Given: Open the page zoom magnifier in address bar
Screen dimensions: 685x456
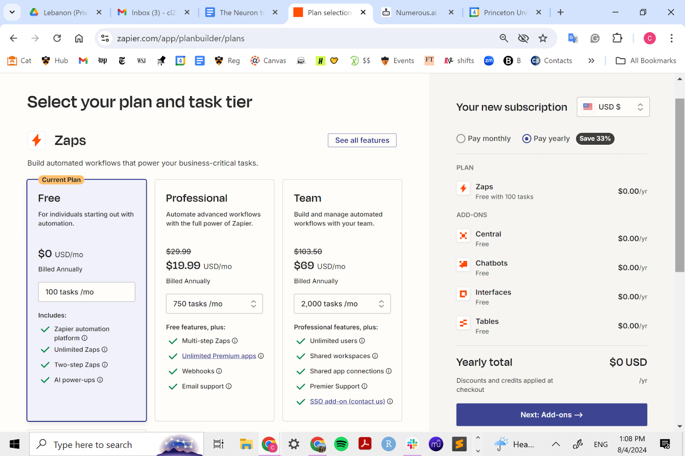Looking at the screenshot, I should click(504, 38).
